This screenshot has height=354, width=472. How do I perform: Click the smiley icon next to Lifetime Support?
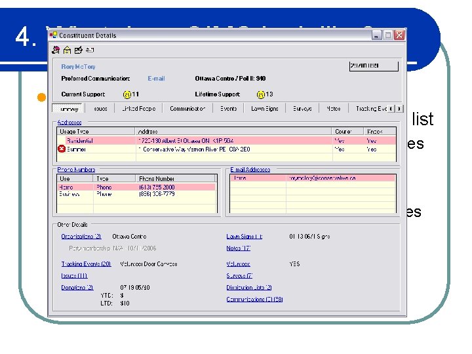(x=261, y=94)
